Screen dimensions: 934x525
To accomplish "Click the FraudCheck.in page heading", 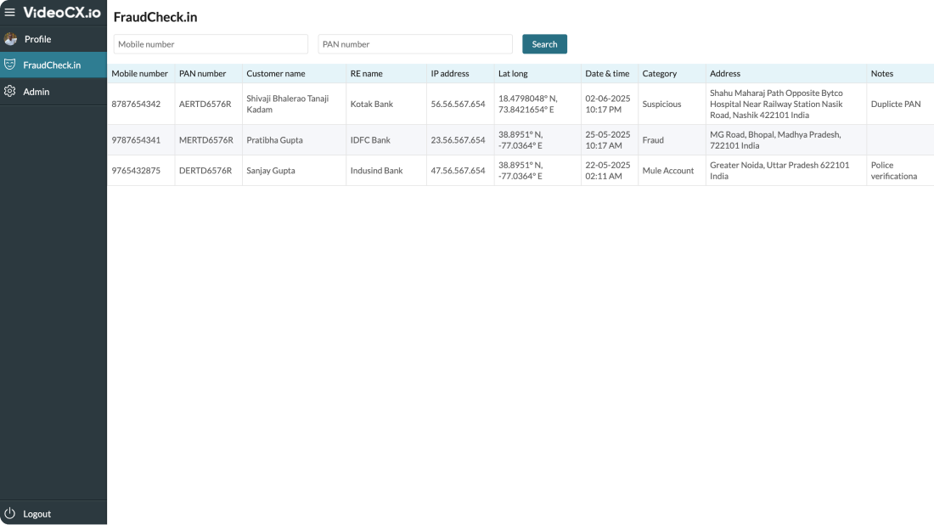I will click(x=155, y=17).
